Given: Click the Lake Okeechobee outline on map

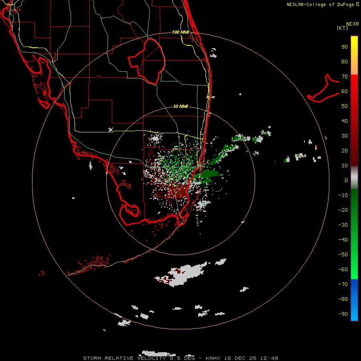Looking at the screenshot, I should pyautogui.click(x=146, y=61).
